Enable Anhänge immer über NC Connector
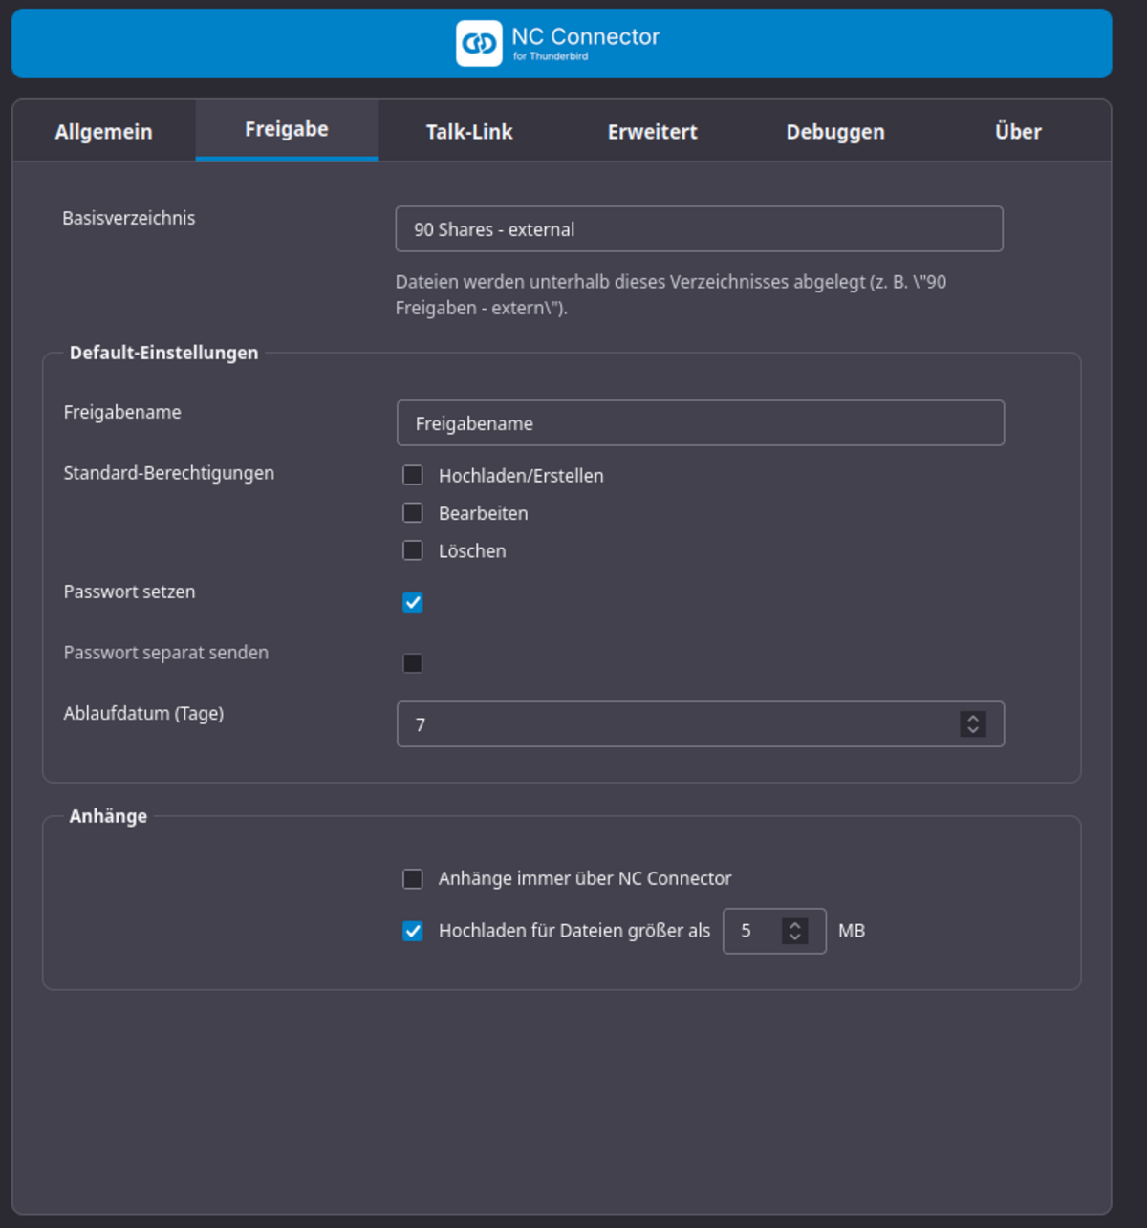Viewport: 1147px width, 1228px height. click(x=413, y=879)
